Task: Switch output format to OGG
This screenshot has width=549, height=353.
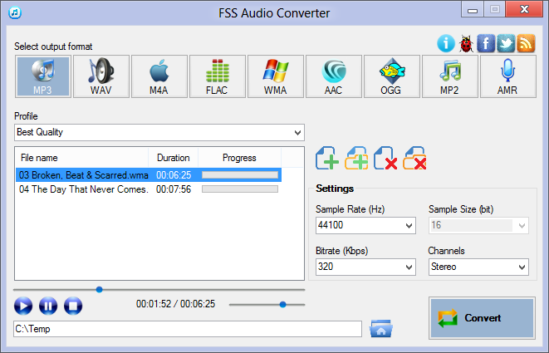Action: (391, 77)
